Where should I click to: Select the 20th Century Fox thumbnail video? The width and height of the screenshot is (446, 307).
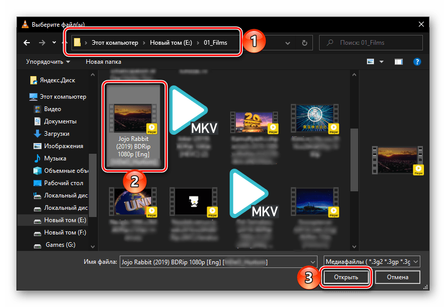click(x=254, y=122)
